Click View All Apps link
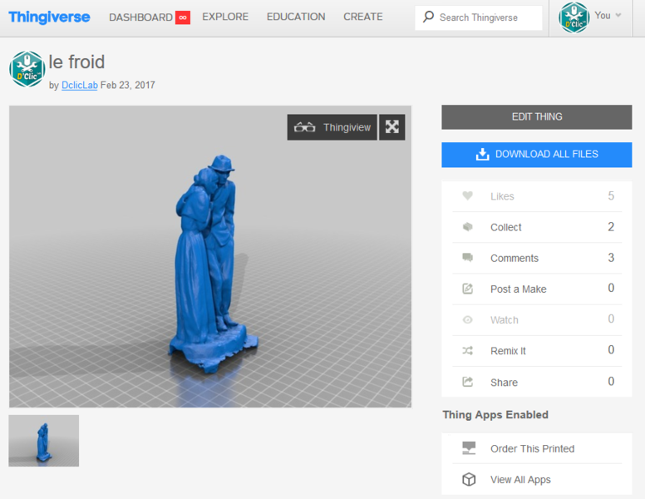 (520, 480)
